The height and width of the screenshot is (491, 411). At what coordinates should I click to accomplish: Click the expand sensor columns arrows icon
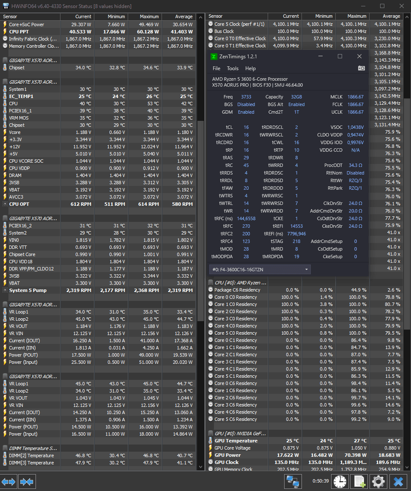(x=8, y=482)
